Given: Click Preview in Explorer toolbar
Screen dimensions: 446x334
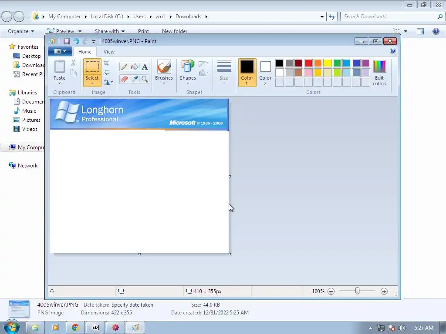Looking at the screenshot, I should 65,31.
